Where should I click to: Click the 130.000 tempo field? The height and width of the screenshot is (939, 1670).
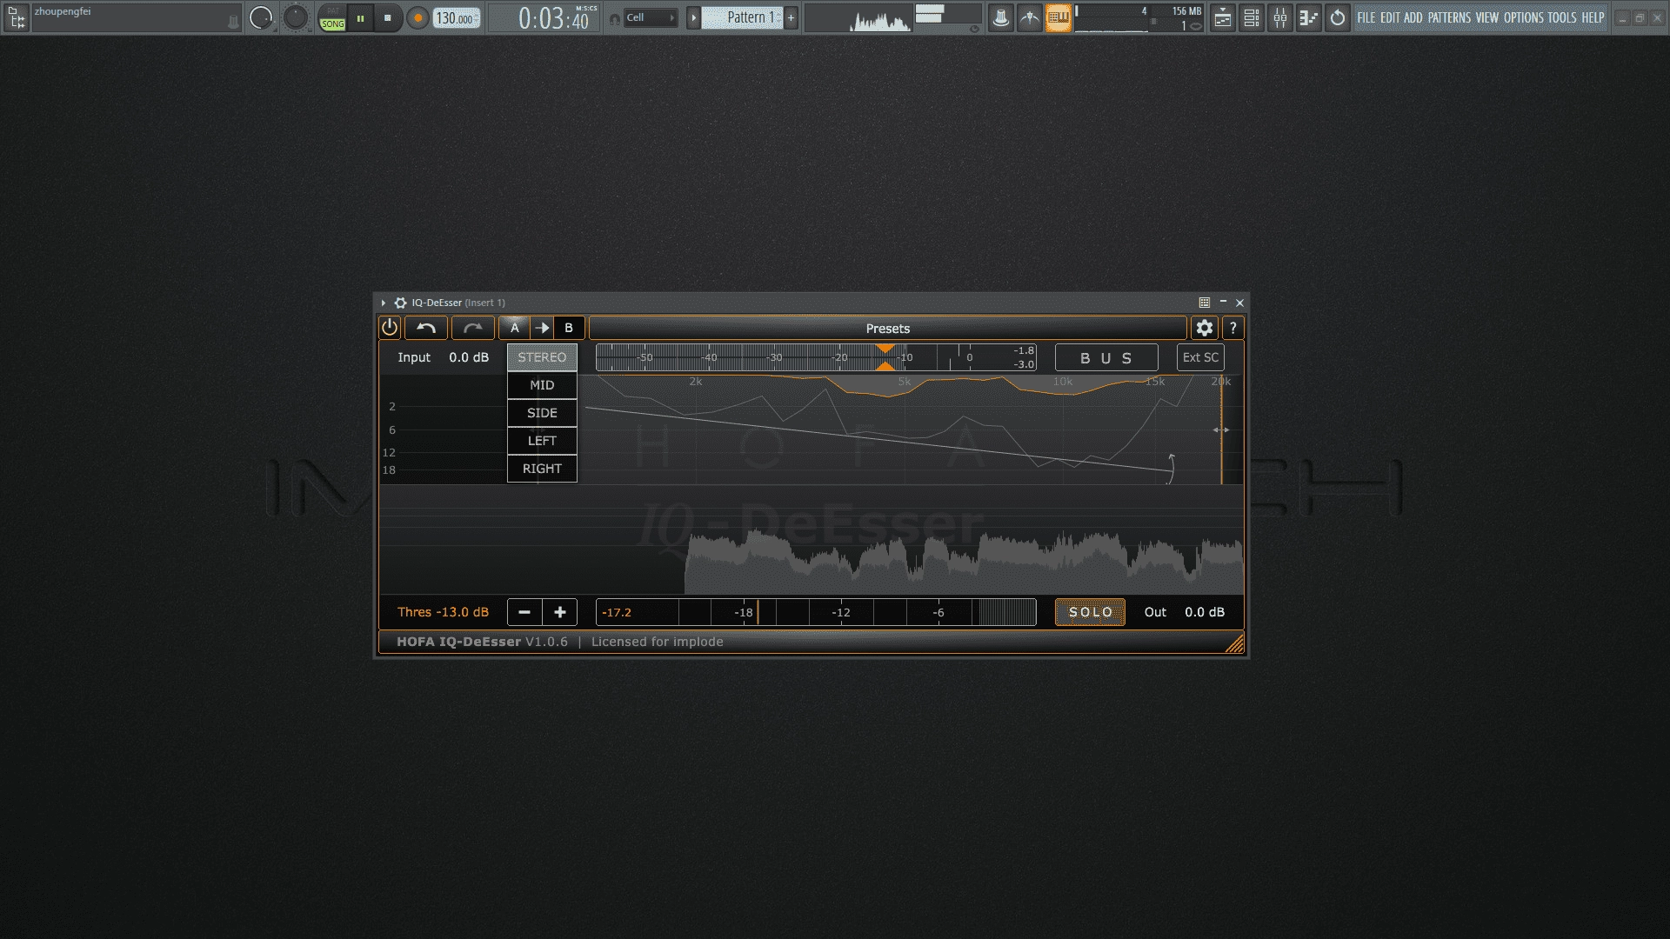click(457, 17)
